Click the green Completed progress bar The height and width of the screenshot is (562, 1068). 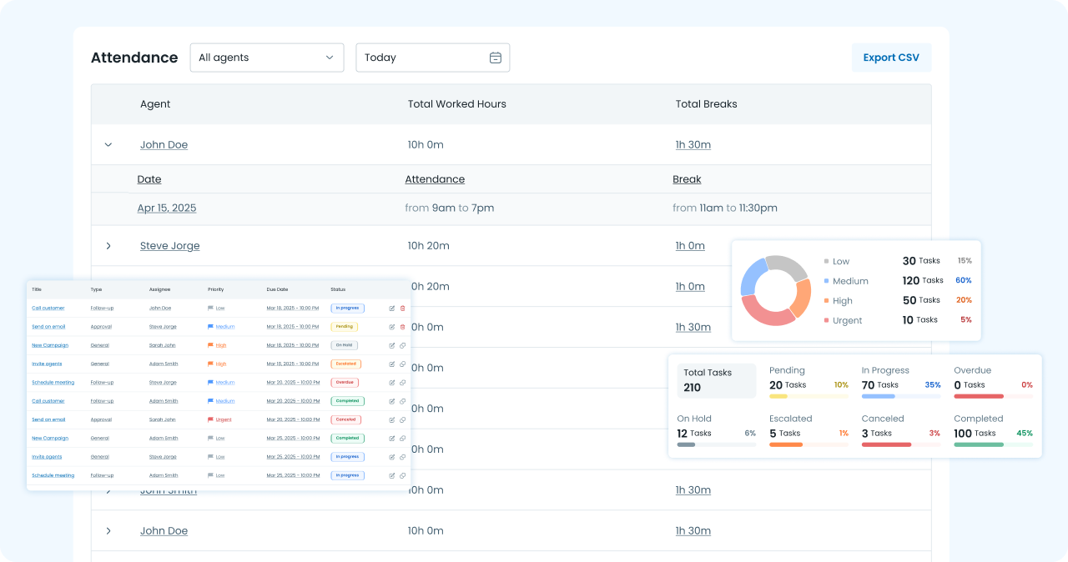pos(979,444)
